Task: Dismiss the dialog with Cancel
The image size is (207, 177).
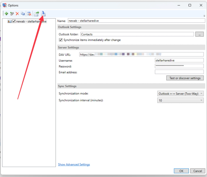Action: click(x=198, y=171)
